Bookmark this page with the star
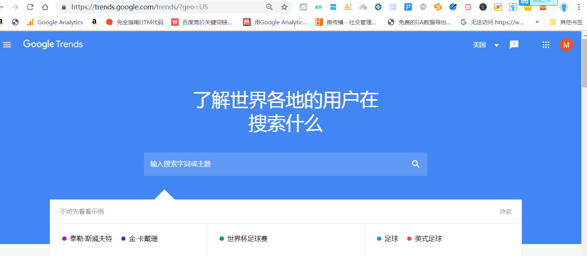The width and height of the screenshot is (587, 256). point(284,7)
